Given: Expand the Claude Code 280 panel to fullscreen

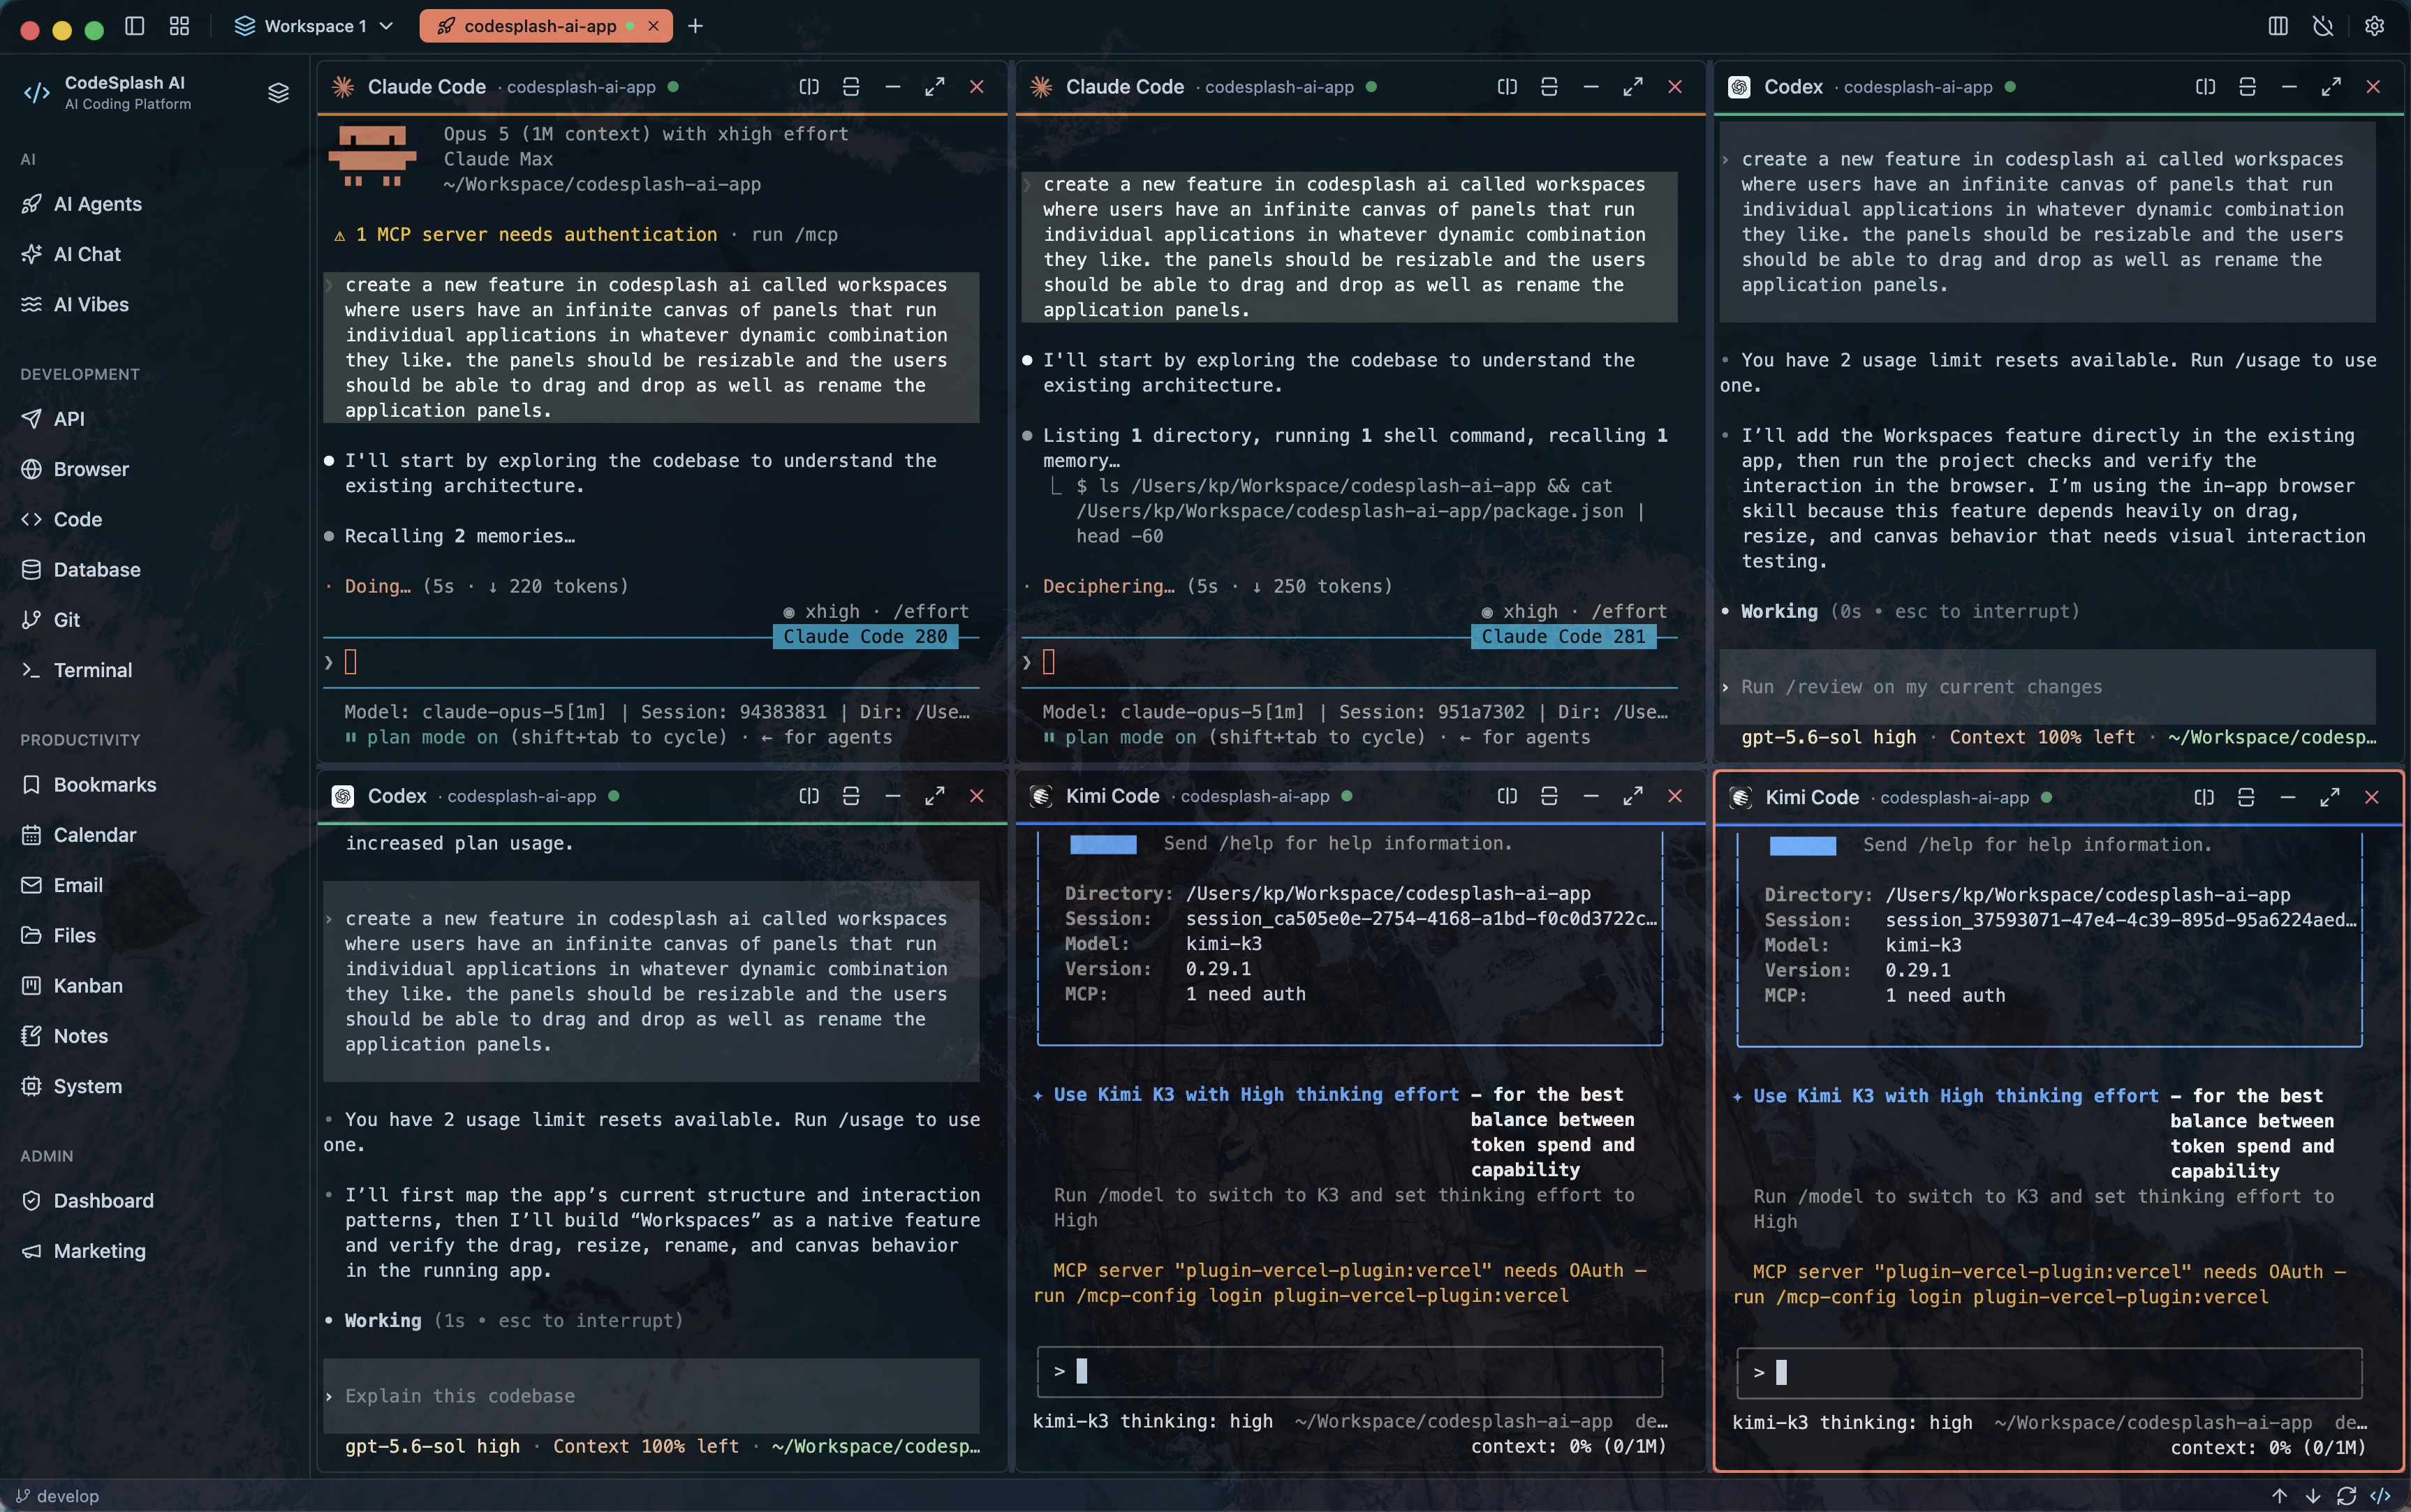Looking at the screenshot, I should 935,87.
